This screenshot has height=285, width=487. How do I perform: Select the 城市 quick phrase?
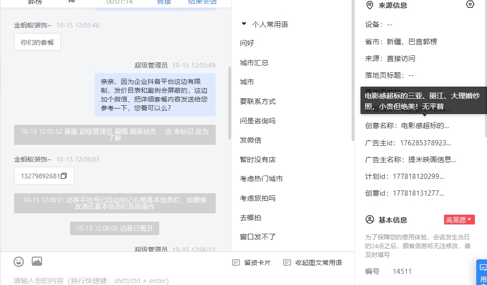(x=247, y=82)
